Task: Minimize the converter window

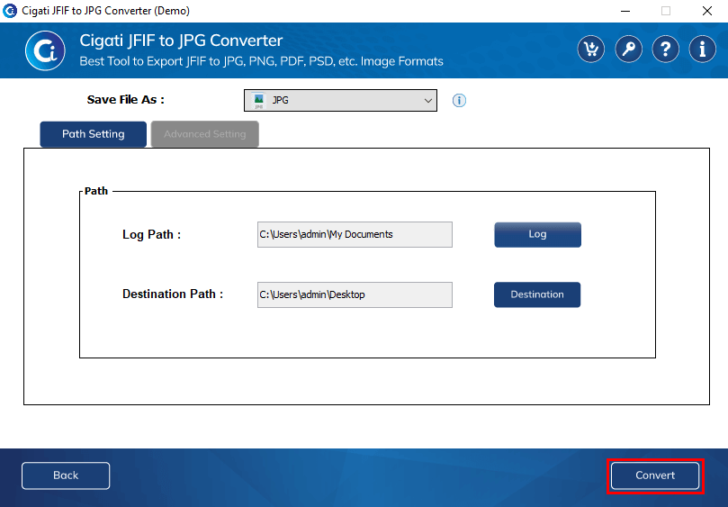Action: [625, 11]
